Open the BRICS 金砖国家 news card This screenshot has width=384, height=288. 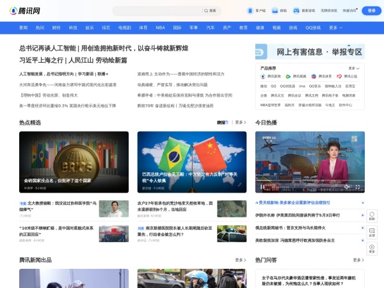pyautogui.click(x=74, y=162)
